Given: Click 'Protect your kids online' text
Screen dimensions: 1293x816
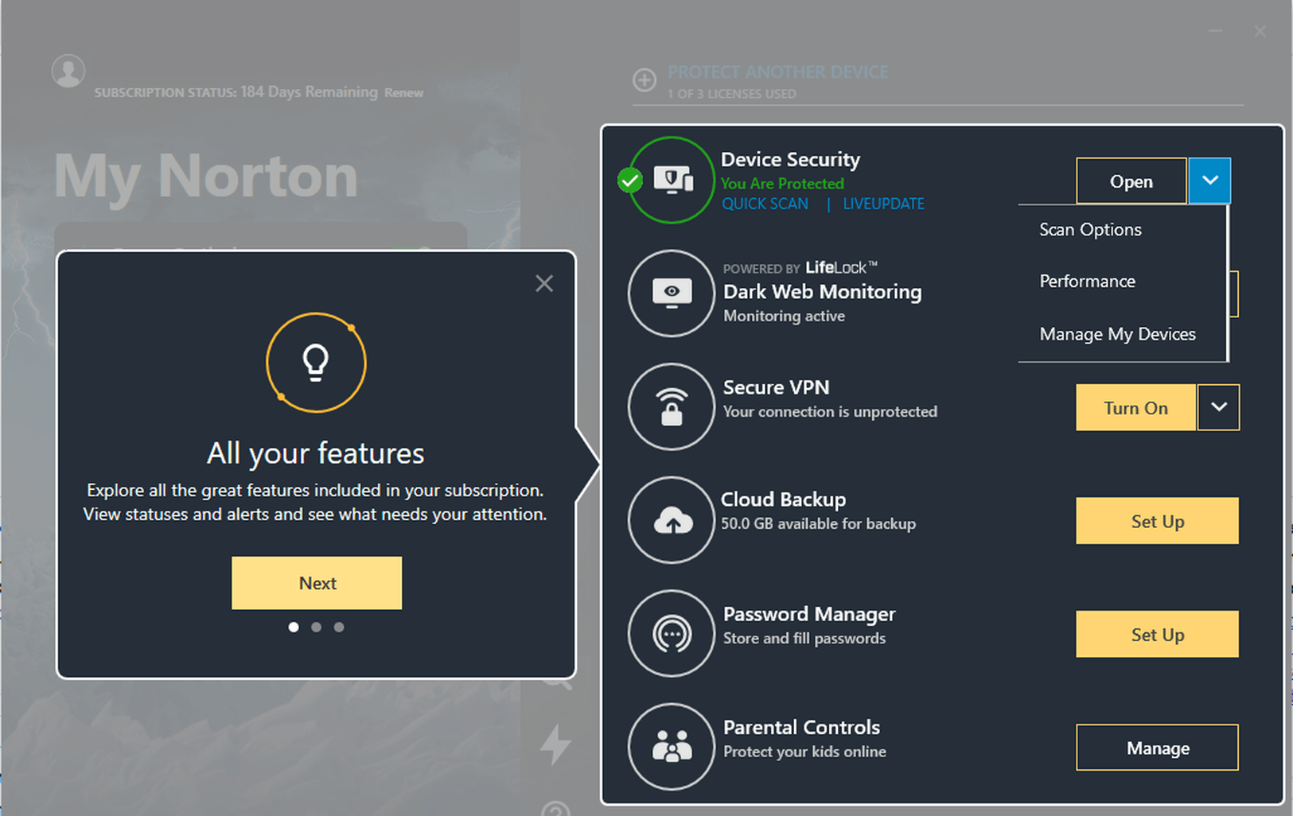Looking at the screenshot, I should [x=804, y=752].
